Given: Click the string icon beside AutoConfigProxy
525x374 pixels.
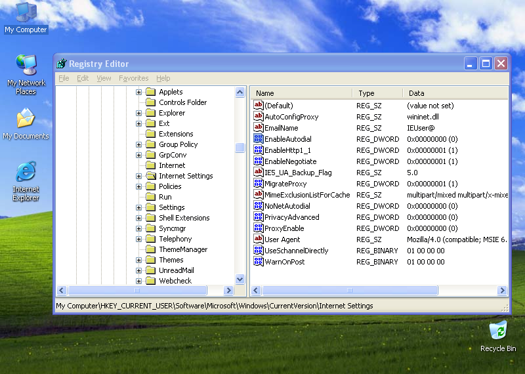Looking at the screenshot, I should point(258,117).
